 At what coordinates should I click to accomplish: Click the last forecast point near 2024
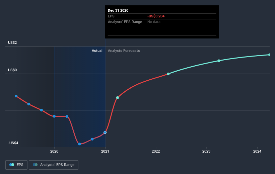(x=269, y=55)
